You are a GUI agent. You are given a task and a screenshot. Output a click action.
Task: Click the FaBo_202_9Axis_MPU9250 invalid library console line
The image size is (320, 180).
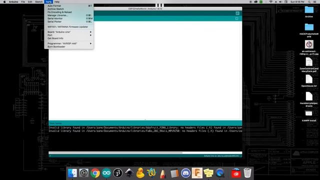pyautogui.click(x=145, y=131)
